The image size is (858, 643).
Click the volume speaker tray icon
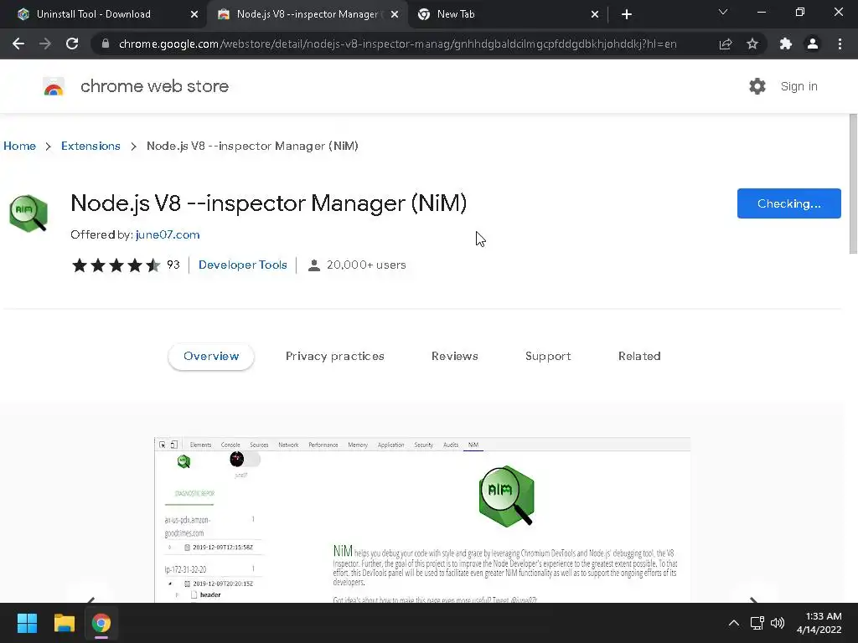(778, 623)
